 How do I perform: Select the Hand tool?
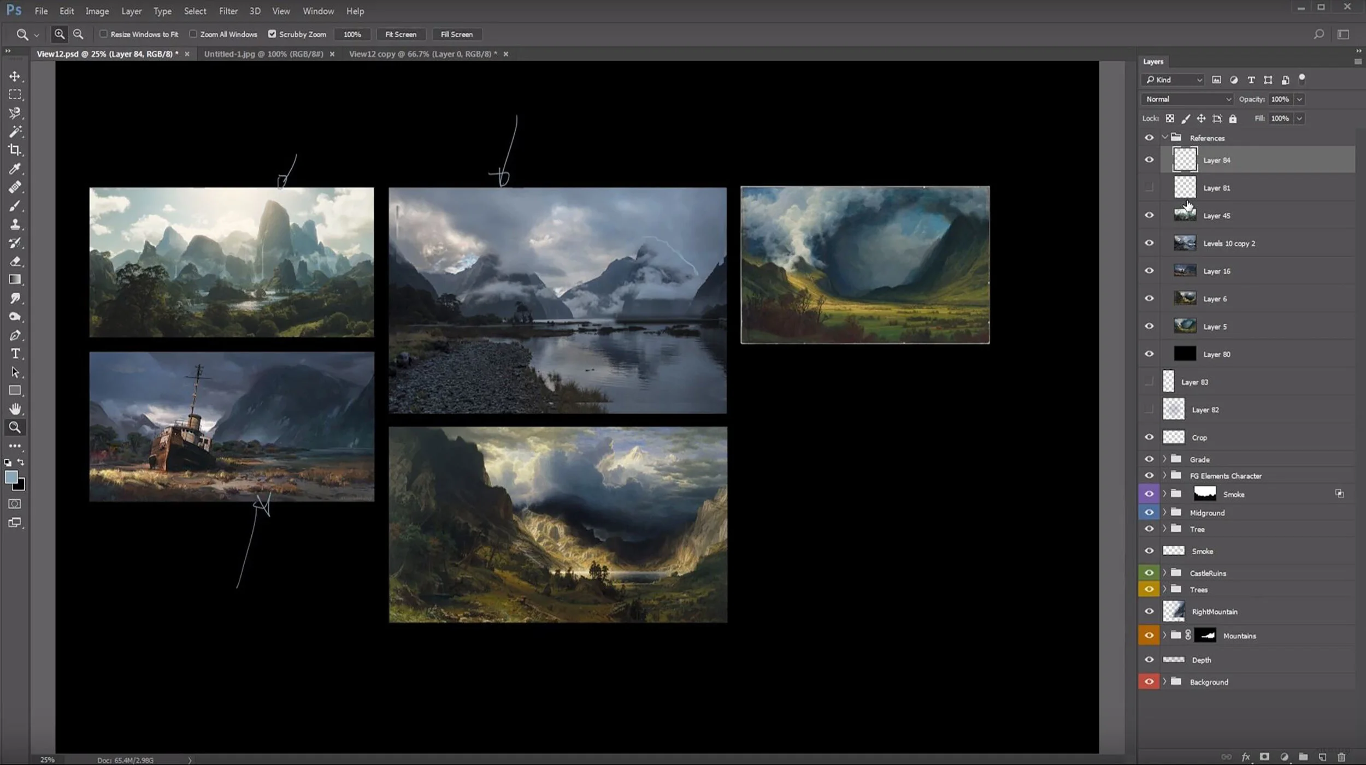point(15,409)
